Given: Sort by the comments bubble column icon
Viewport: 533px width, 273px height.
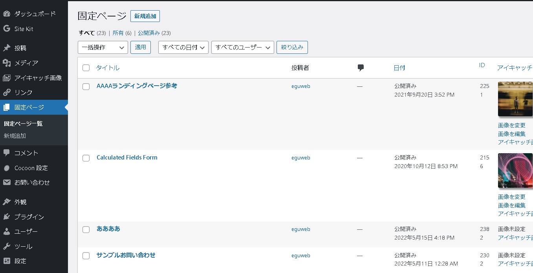Looking at the screenshot, I should (x=361, y=68).
